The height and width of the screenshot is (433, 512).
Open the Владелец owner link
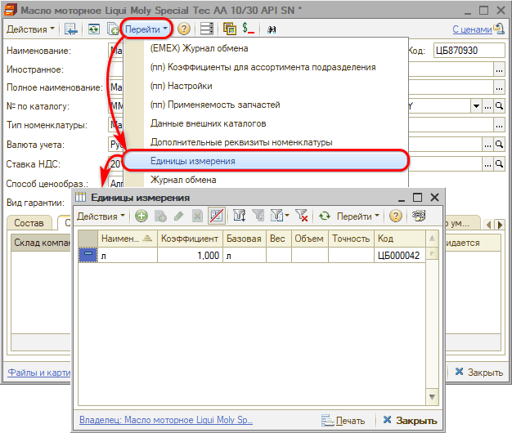(165, 421)
